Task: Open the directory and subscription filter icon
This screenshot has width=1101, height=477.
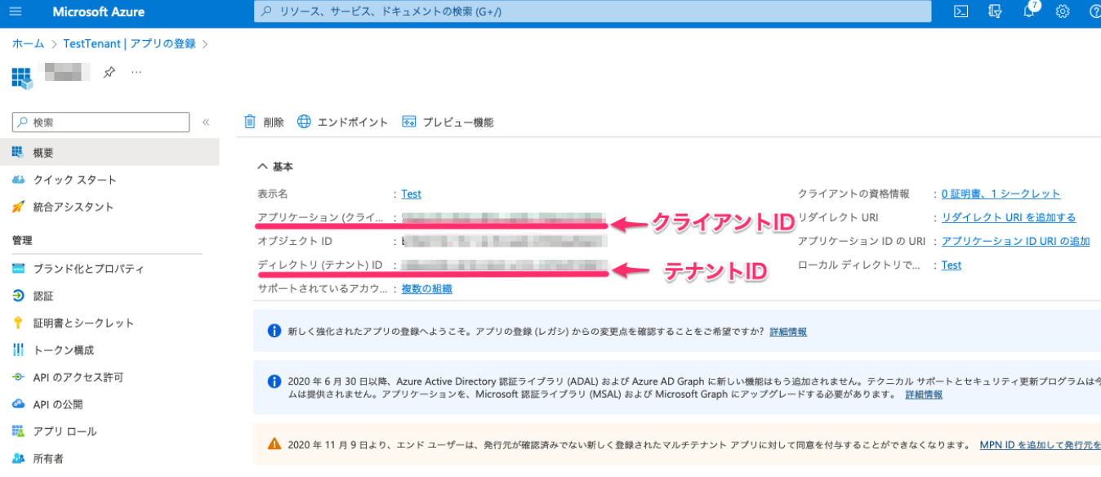Action: [x=995, y=11]
